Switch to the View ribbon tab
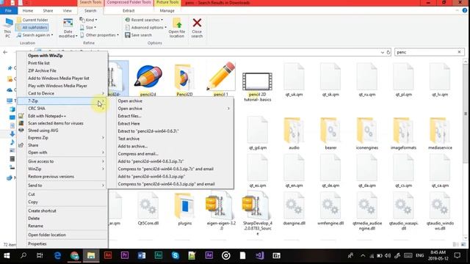Screen dimensions: 470x264 (x=67, y=10)
